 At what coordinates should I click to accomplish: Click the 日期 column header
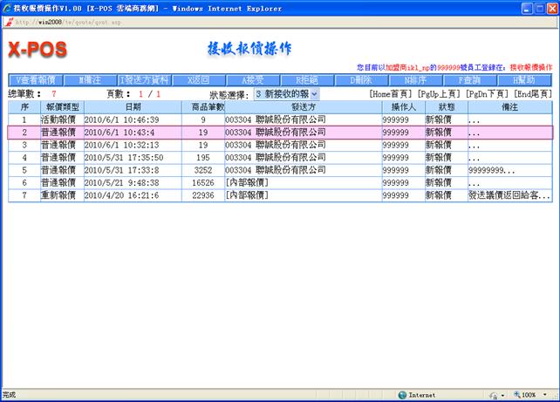(x=133, y=106)
